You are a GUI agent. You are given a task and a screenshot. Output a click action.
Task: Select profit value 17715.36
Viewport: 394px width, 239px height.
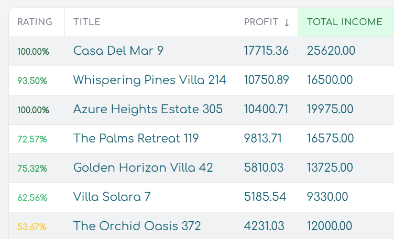[266, 51]
